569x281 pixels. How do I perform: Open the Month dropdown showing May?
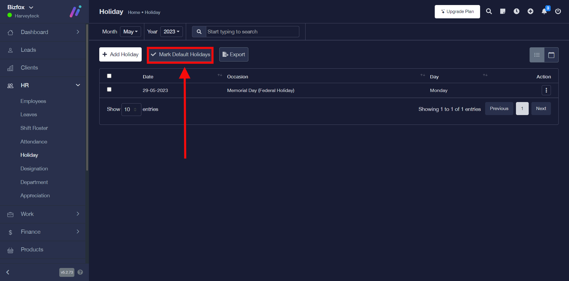click(130, 32)
